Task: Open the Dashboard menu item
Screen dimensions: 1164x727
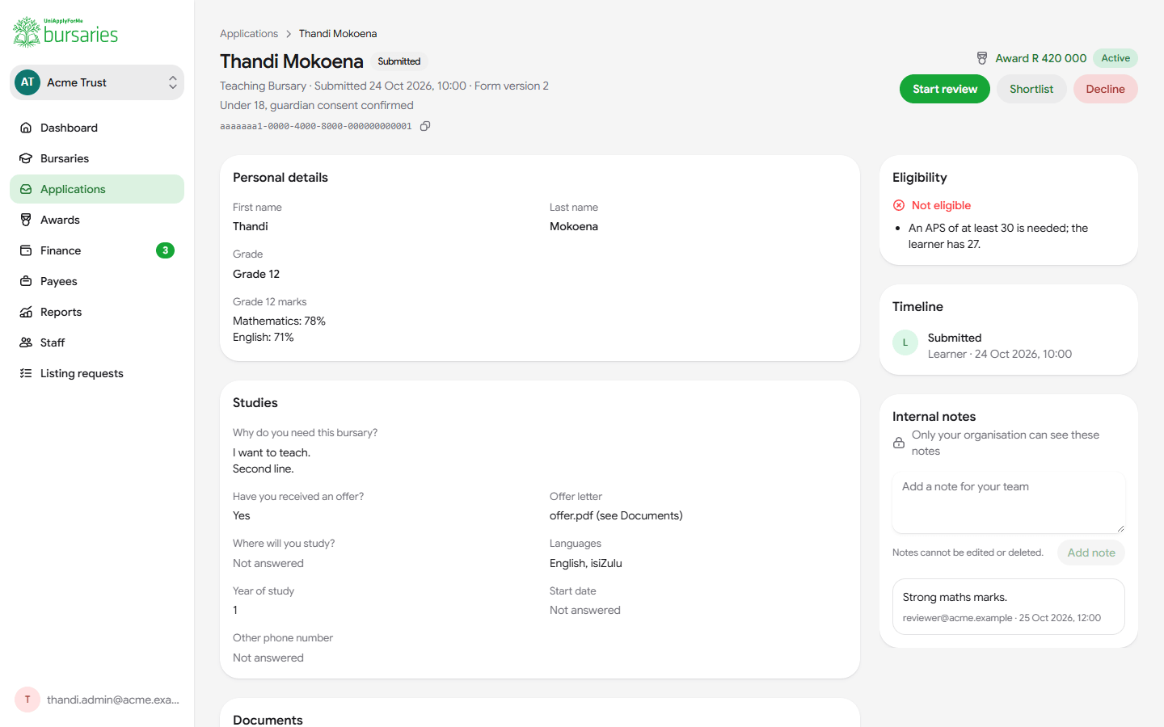Action: click(x=97, y=128)
